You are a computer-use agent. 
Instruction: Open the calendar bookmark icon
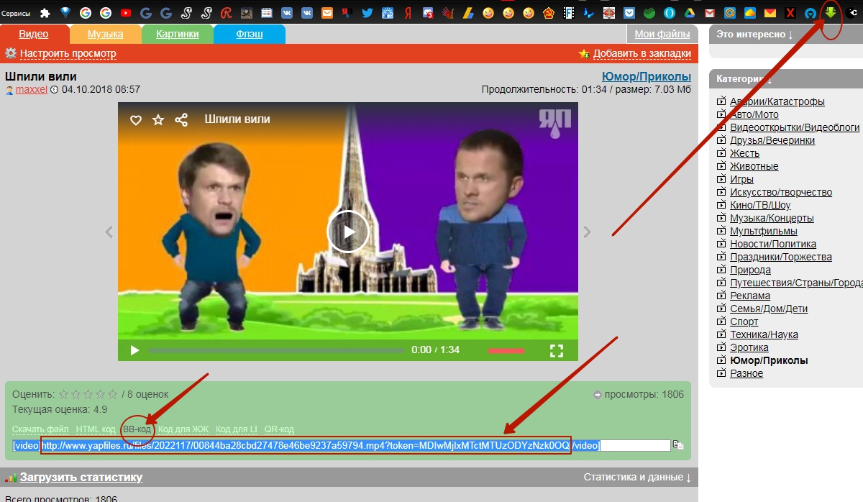coord(267,13)
